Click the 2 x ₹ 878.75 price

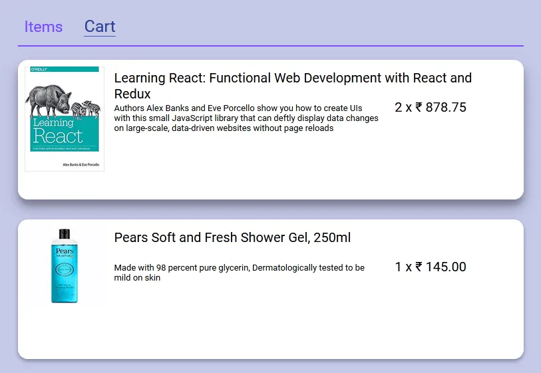[431, 107]
